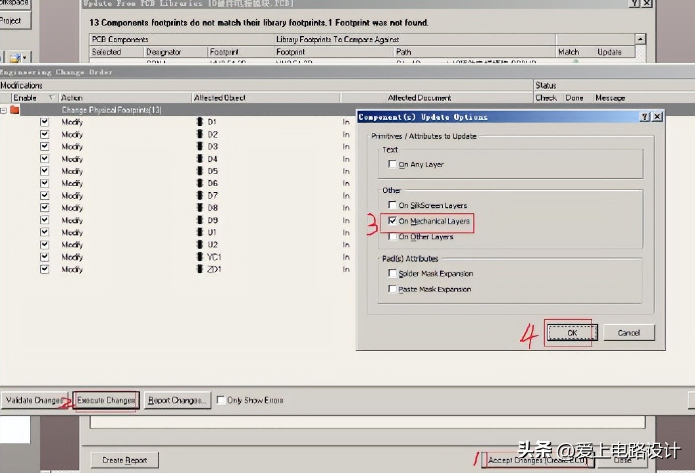Click the U2 component icon
This screenshot has width=695, height=473.
(200, 245)
